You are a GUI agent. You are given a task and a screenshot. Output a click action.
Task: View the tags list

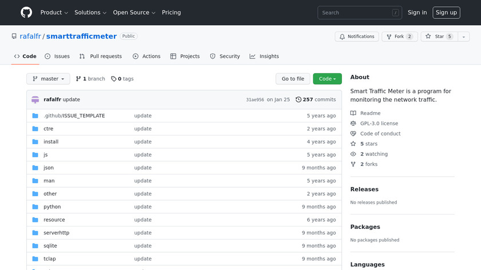click(123, 79)
